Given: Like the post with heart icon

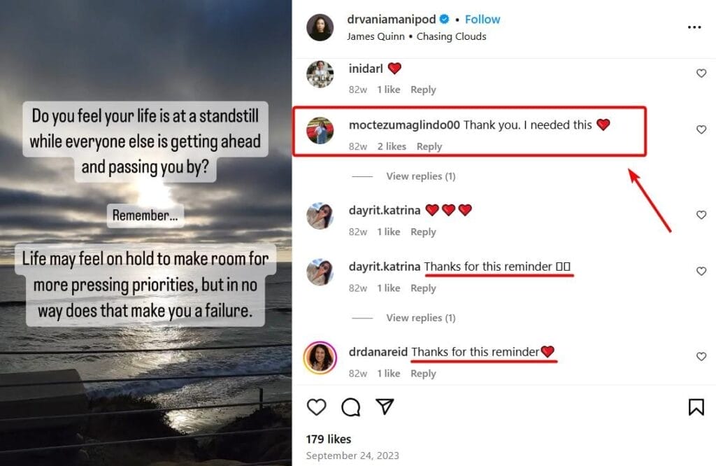Looking at the screenshot, I should tap(317, 407).
